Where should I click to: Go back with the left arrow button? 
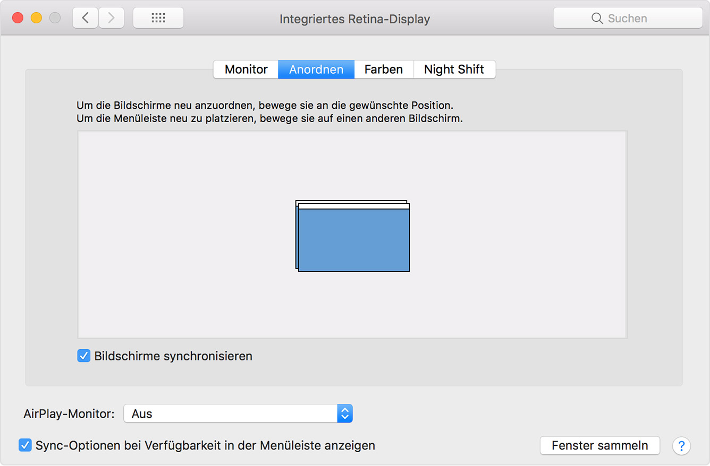coord(85,18)
